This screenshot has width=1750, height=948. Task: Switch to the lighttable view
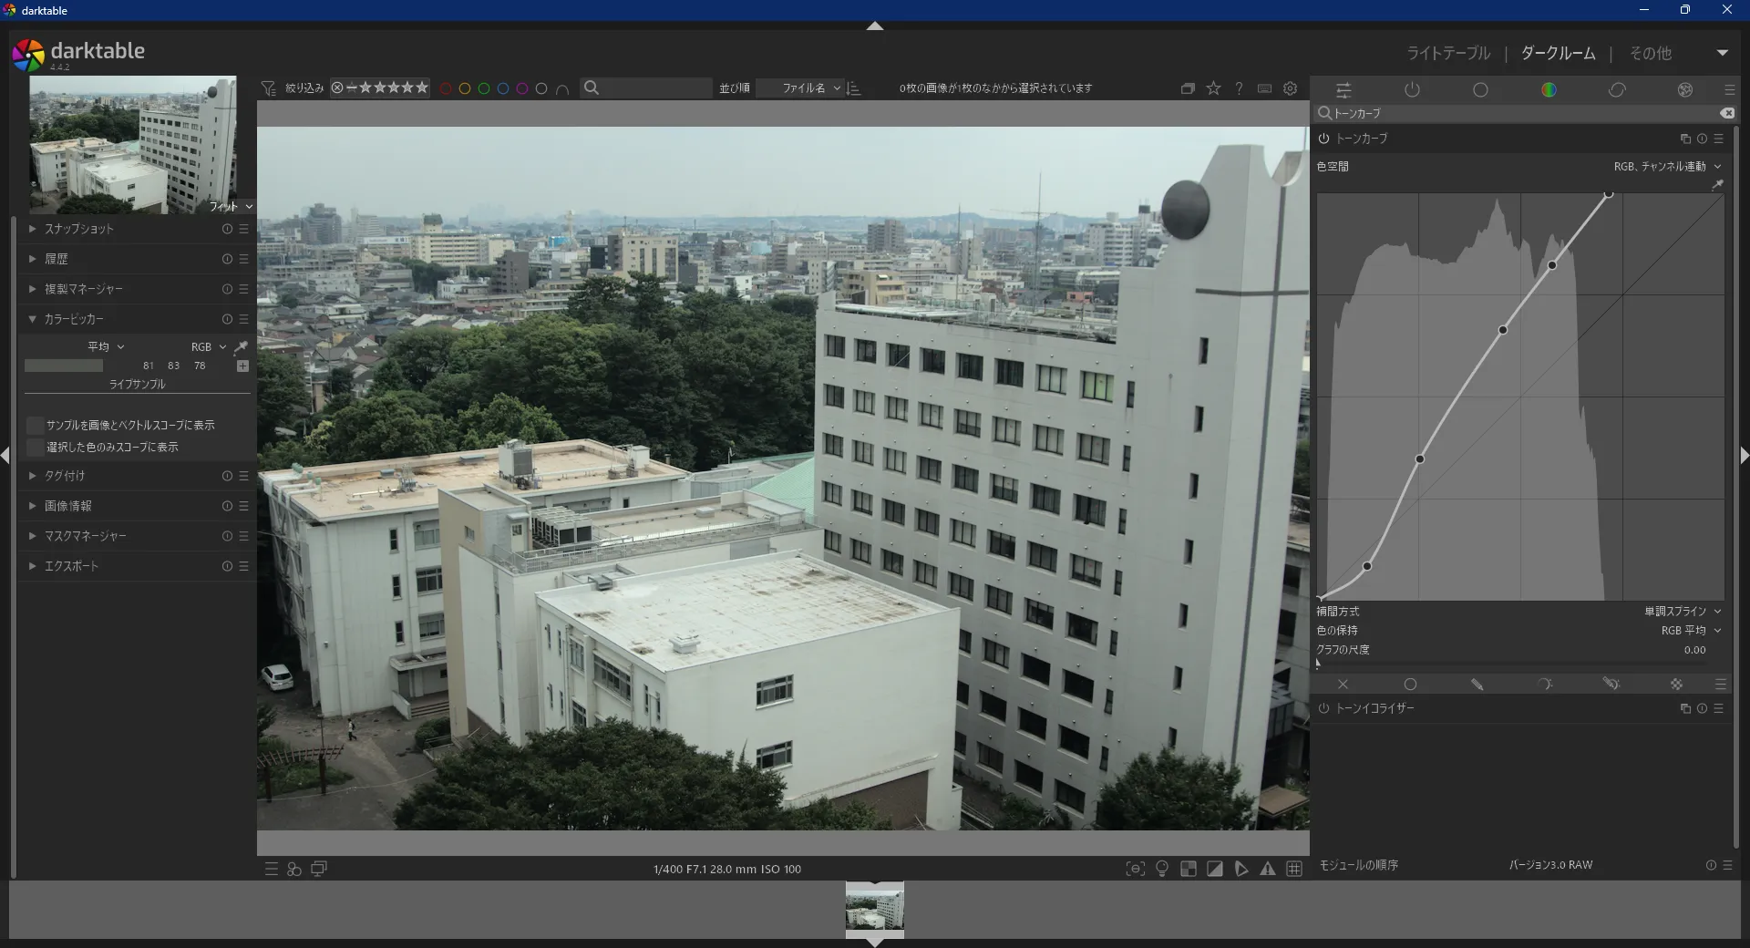point(1447,53)
